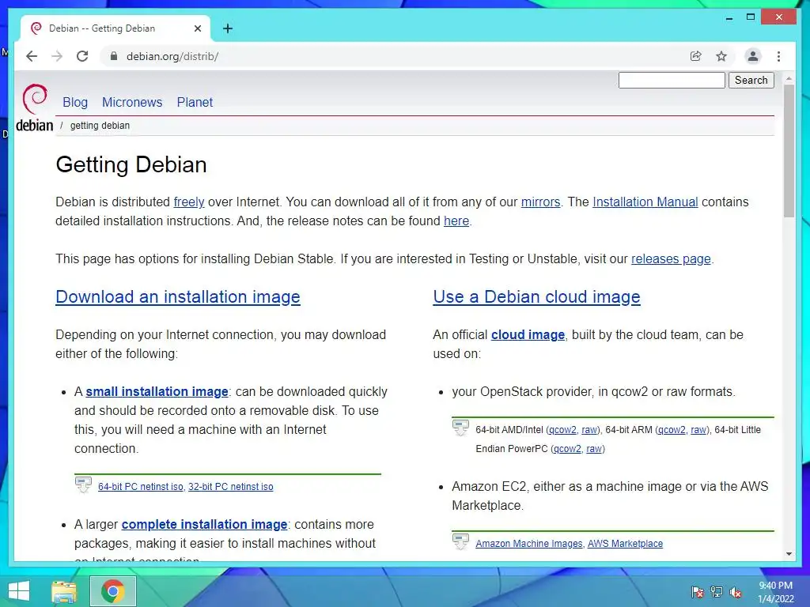Click the scrollbar up arrow

click(789, 79)
